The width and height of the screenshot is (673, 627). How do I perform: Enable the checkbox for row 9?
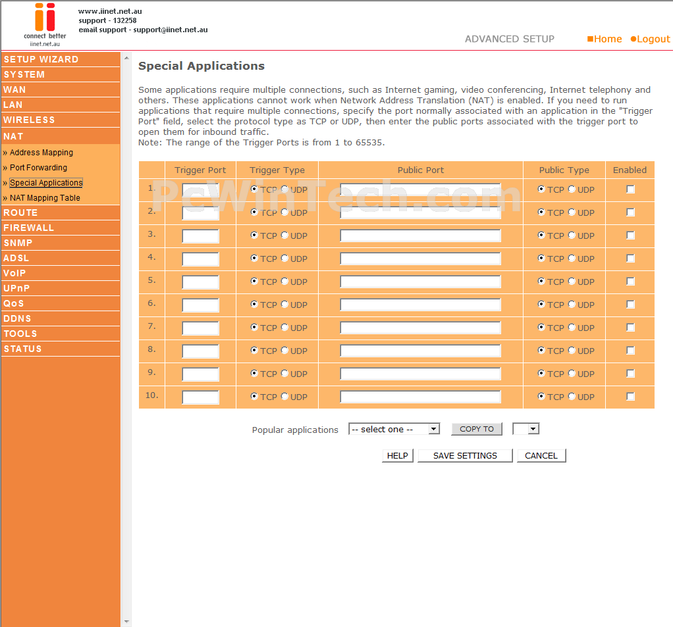630,374
